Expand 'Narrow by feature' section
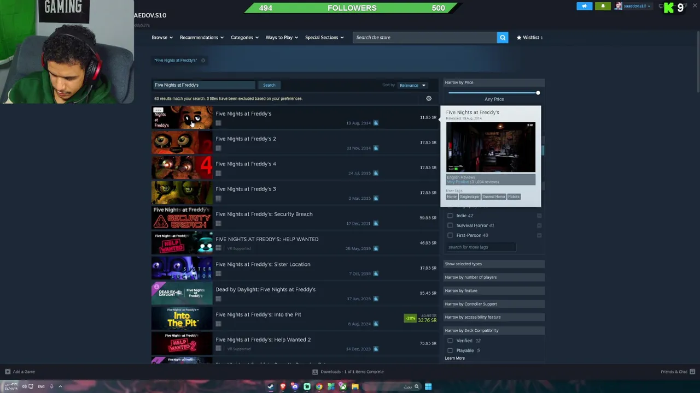 click(494, 290)
